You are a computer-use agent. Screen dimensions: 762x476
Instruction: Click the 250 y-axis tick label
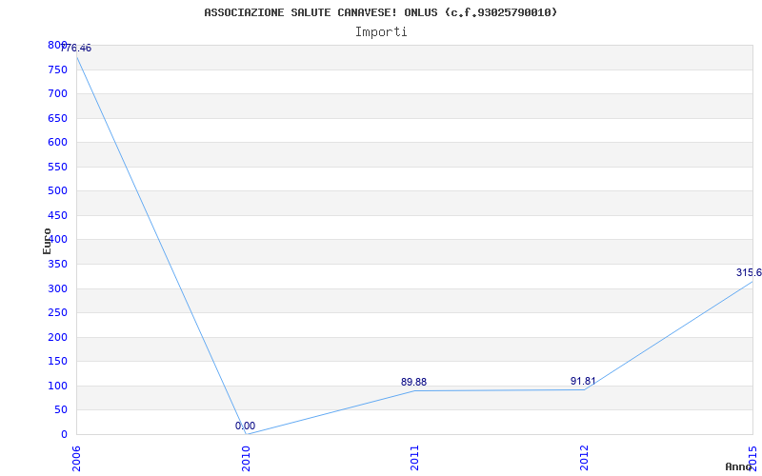(x=57, y=313)
